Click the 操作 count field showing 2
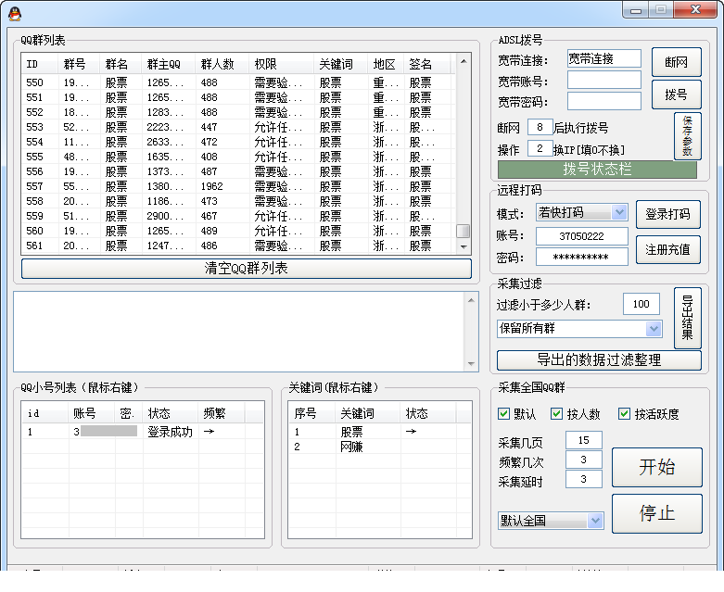 tap(540, 148)
